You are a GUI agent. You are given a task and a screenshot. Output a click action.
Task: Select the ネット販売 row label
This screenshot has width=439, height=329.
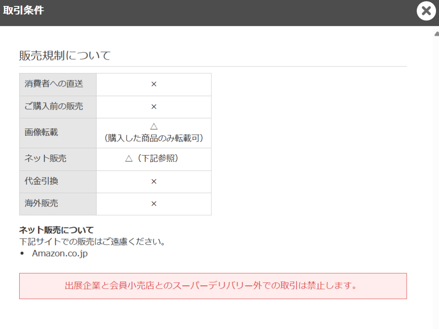click(45, 159)
